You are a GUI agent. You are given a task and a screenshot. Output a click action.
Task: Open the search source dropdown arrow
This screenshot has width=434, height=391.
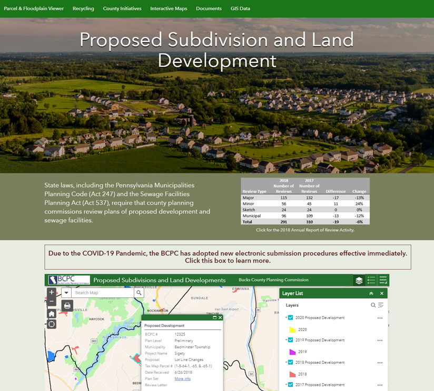[x=66, y=293]
